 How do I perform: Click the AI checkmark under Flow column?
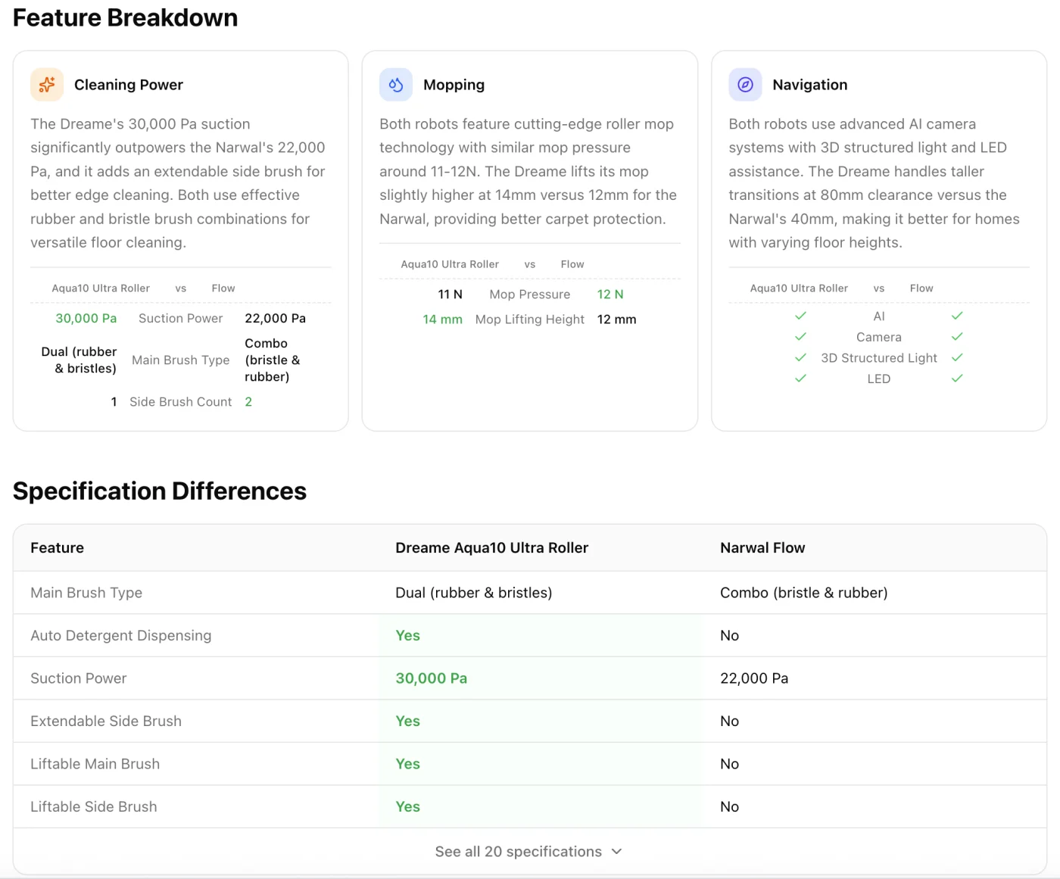957,316
